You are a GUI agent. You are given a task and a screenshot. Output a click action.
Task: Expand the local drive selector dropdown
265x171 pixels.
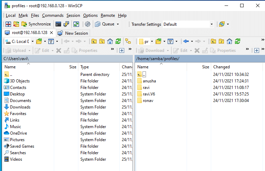[x=32, y=42]
